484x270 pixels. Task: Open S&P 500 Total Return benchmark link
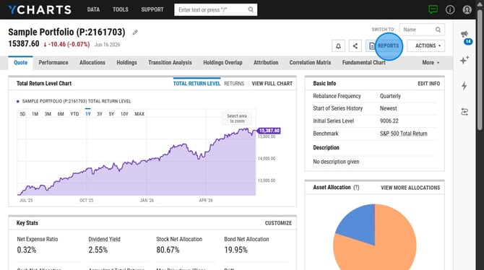tap(403, 134)
